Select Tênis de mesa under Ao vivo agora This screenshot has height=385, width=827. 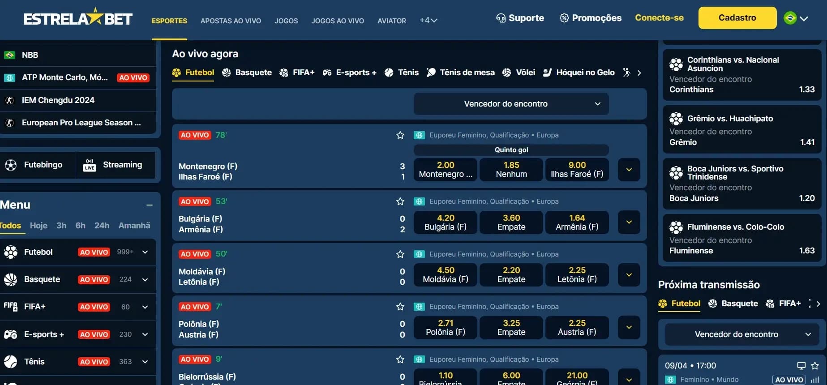(x=460, y=73)
